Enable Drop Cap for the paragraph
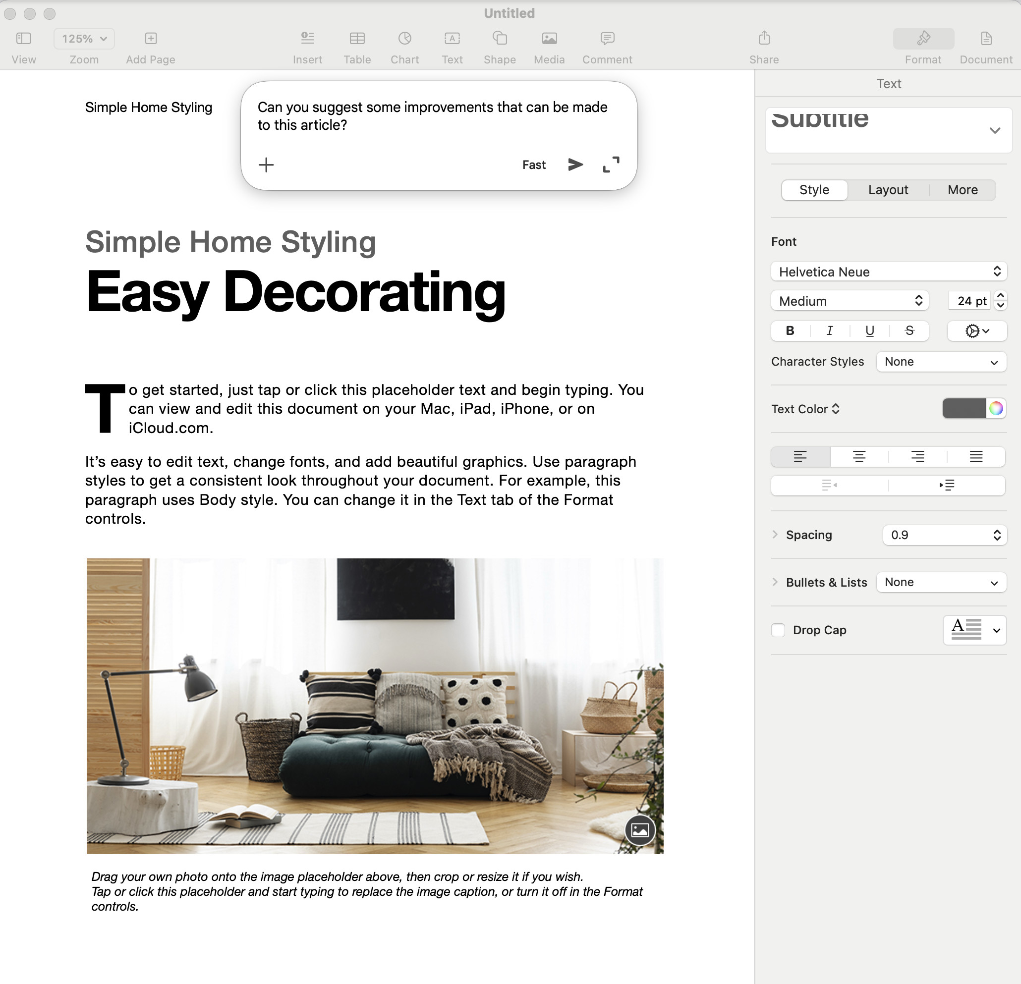Viewport: 1021px width, 984px height. pyautogui.click(x=778, y=630)
